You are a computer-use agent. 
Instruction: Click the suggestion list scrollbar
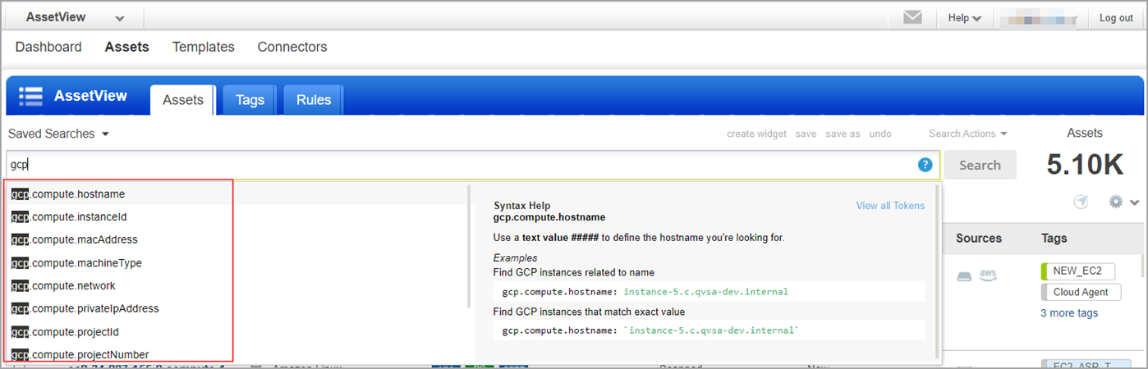pos(470,246)
